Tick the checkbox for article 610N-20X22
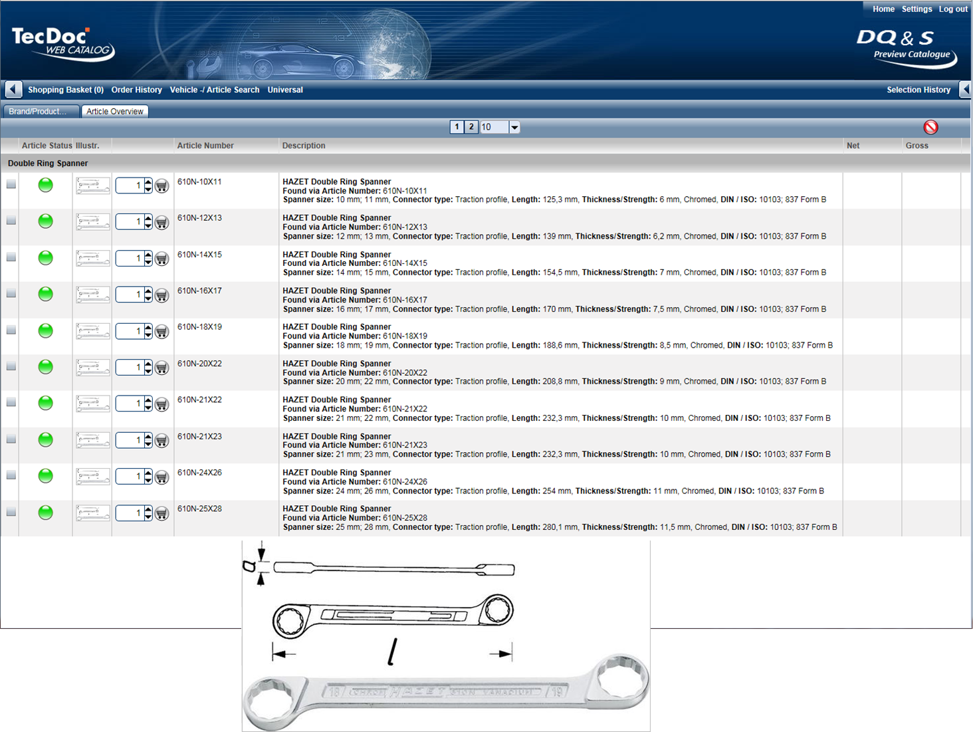 point(11,366)
